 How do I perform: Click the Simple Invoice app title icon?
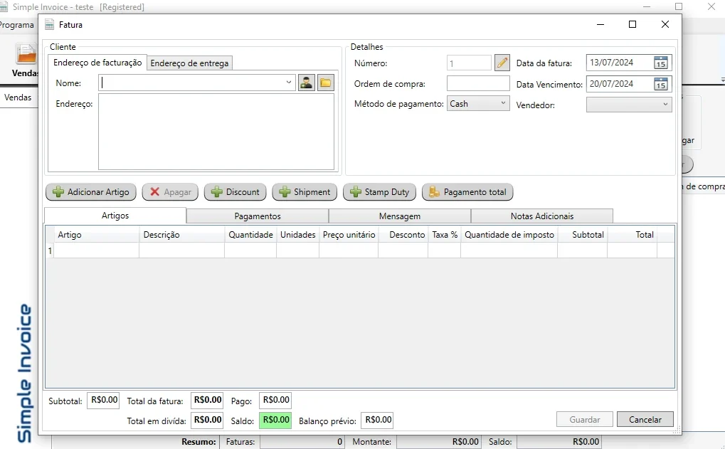[x=4, y=6]
